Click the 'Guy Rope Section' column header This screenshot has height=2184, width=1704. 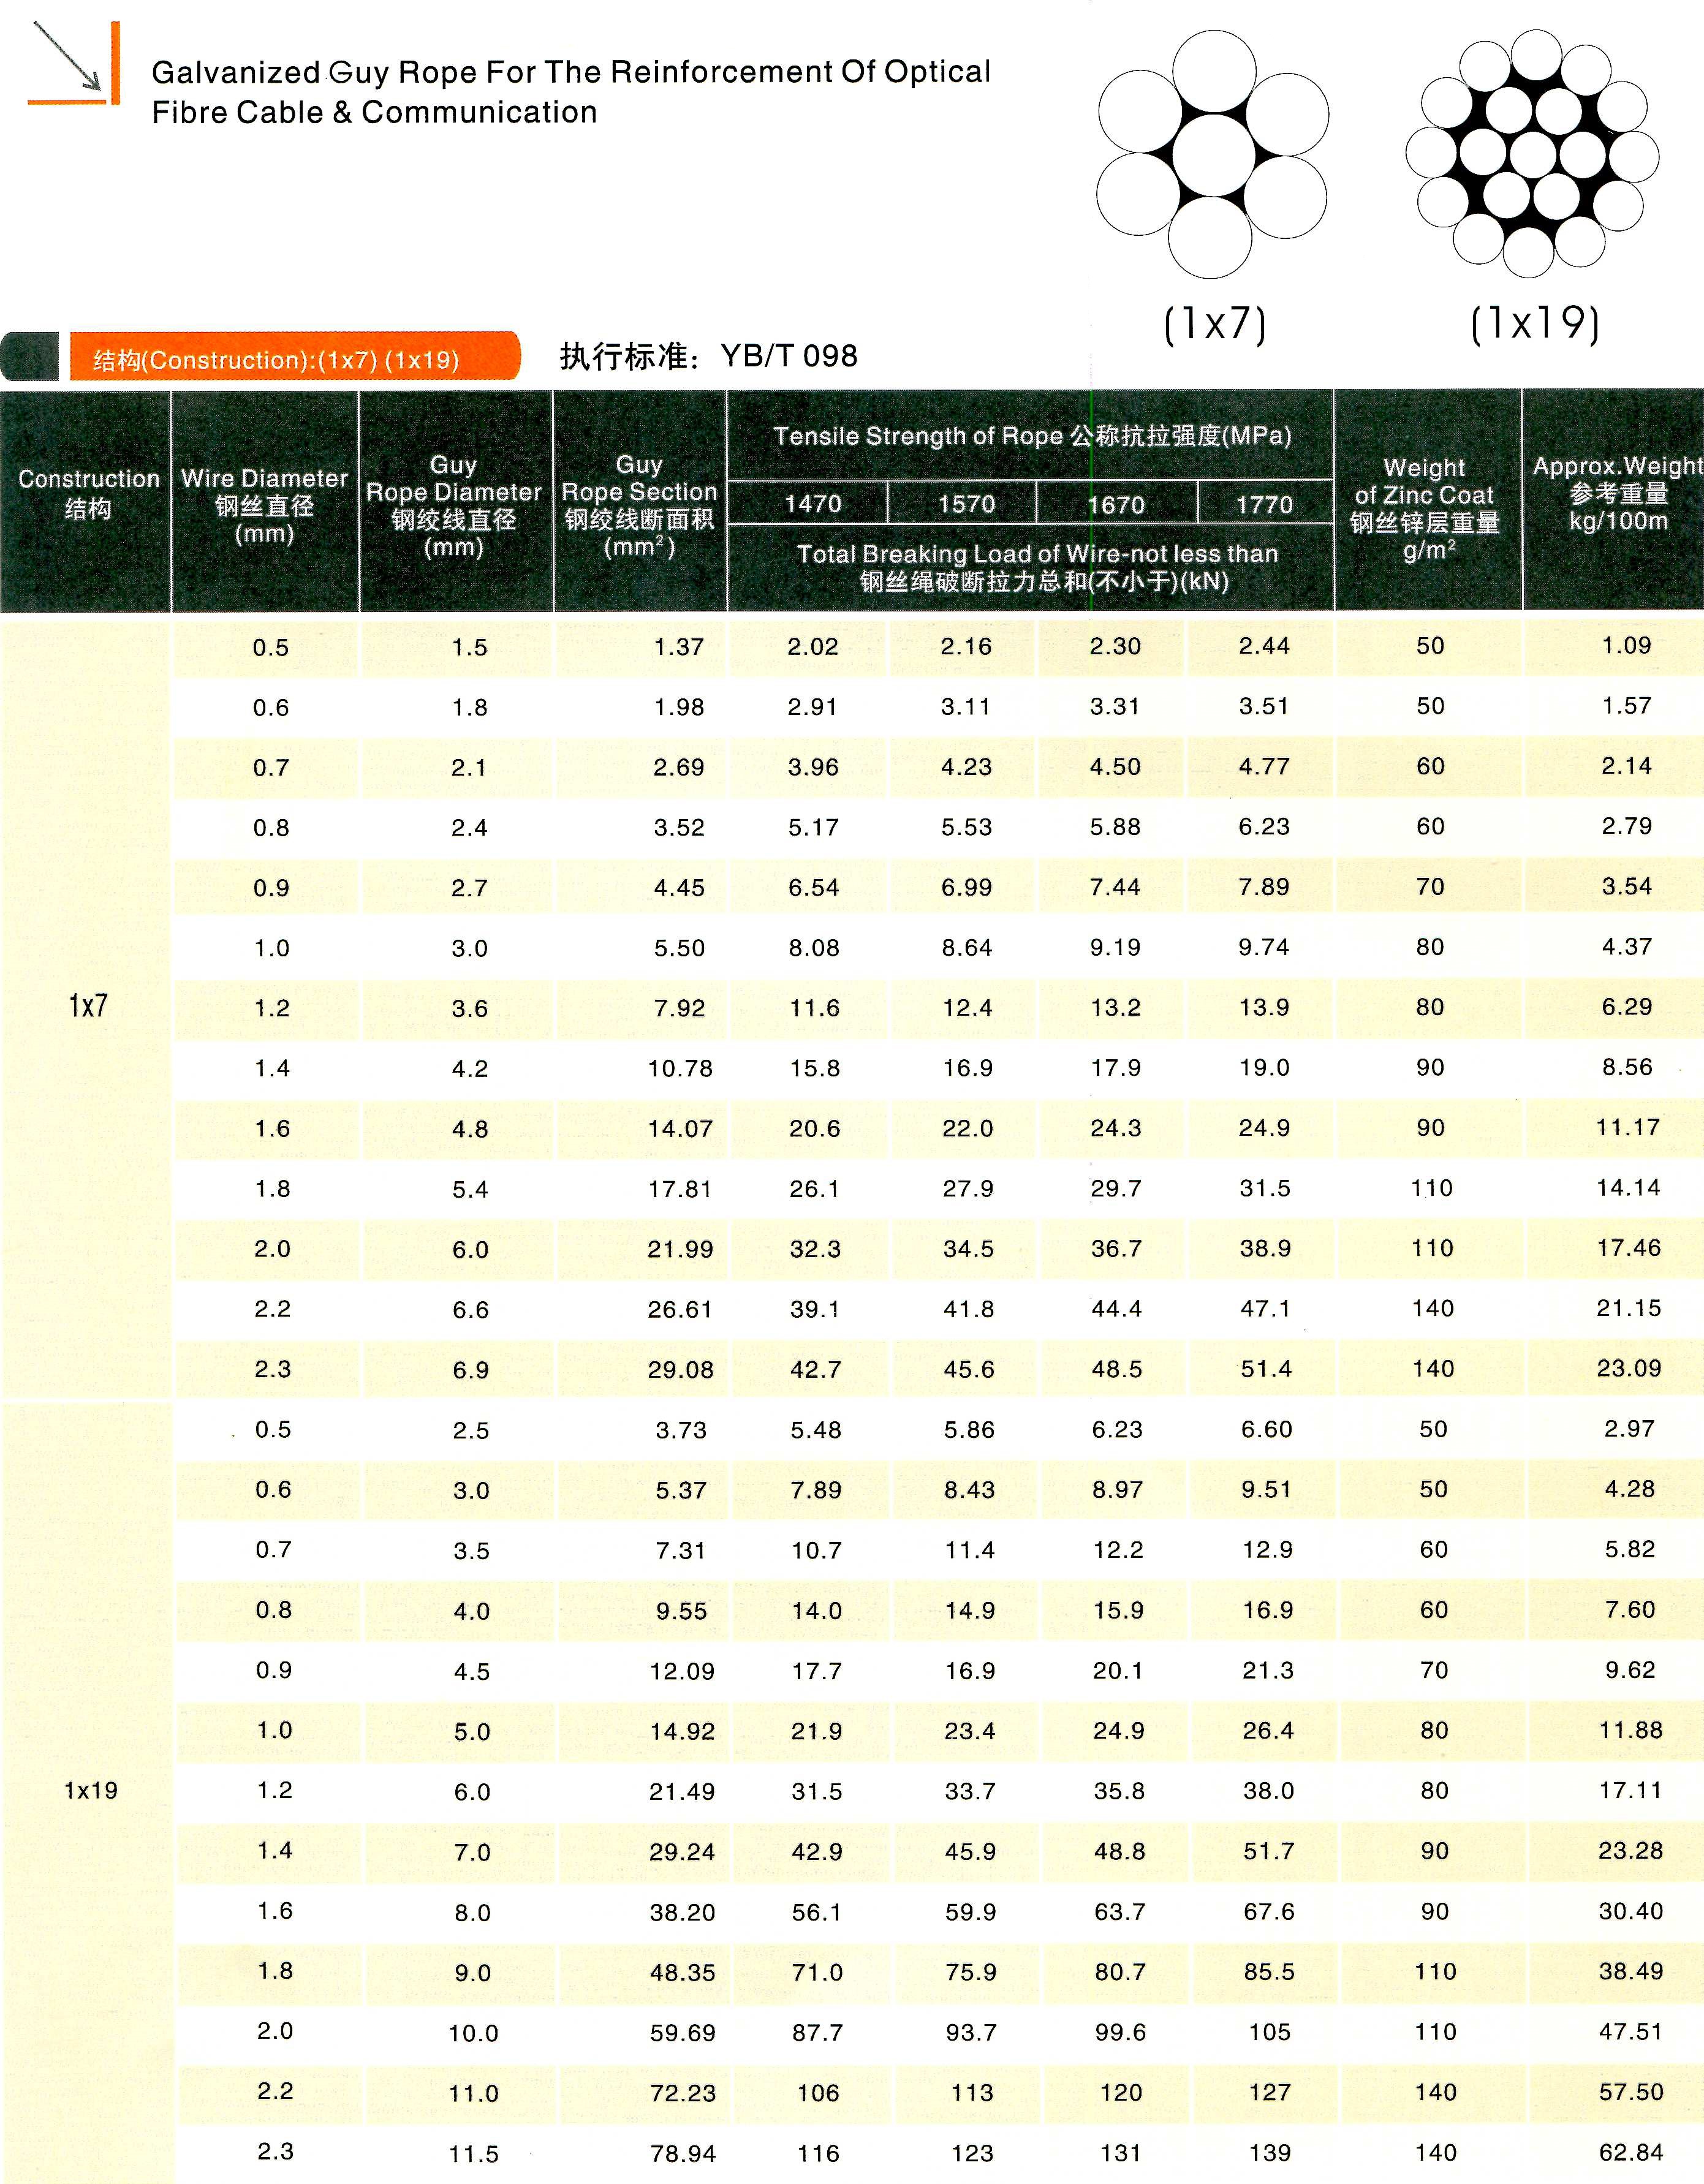tap(640, 506)
